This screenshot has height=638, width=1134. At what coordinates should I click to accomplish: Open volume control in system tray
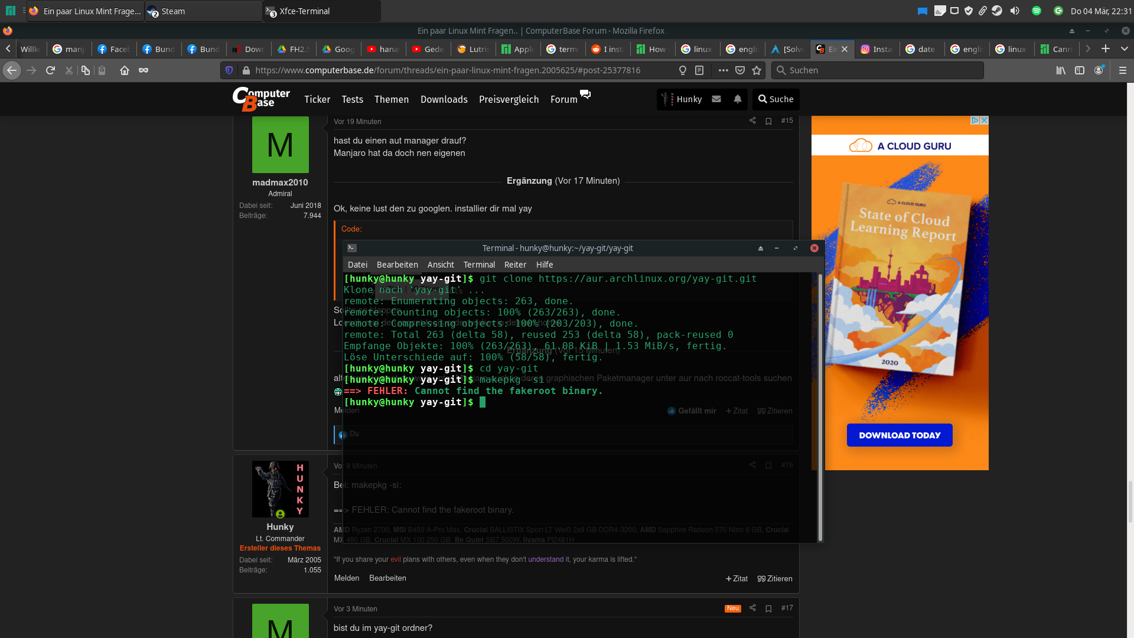point(1015,11)
